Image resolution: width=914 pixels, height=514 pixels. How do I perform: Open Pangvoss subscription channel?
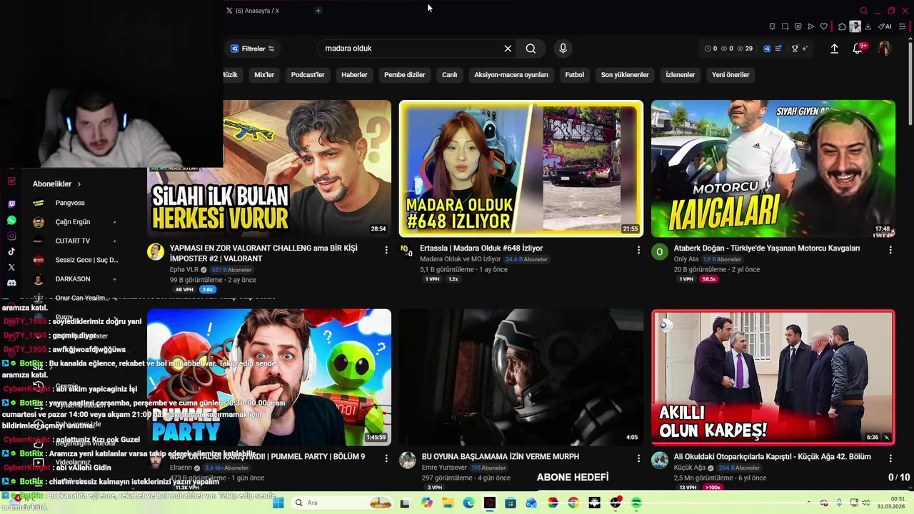pyautogui.click(x=70, y=203)
